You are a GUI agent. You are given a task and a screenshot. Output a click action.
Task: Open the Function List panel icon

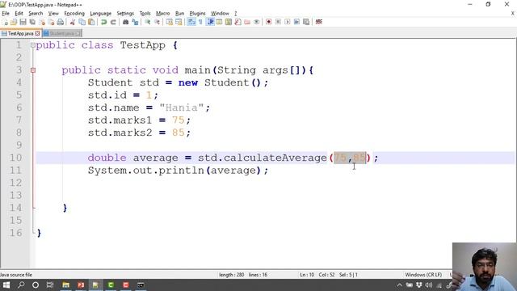pyautogui.click(x=237, y=22)
